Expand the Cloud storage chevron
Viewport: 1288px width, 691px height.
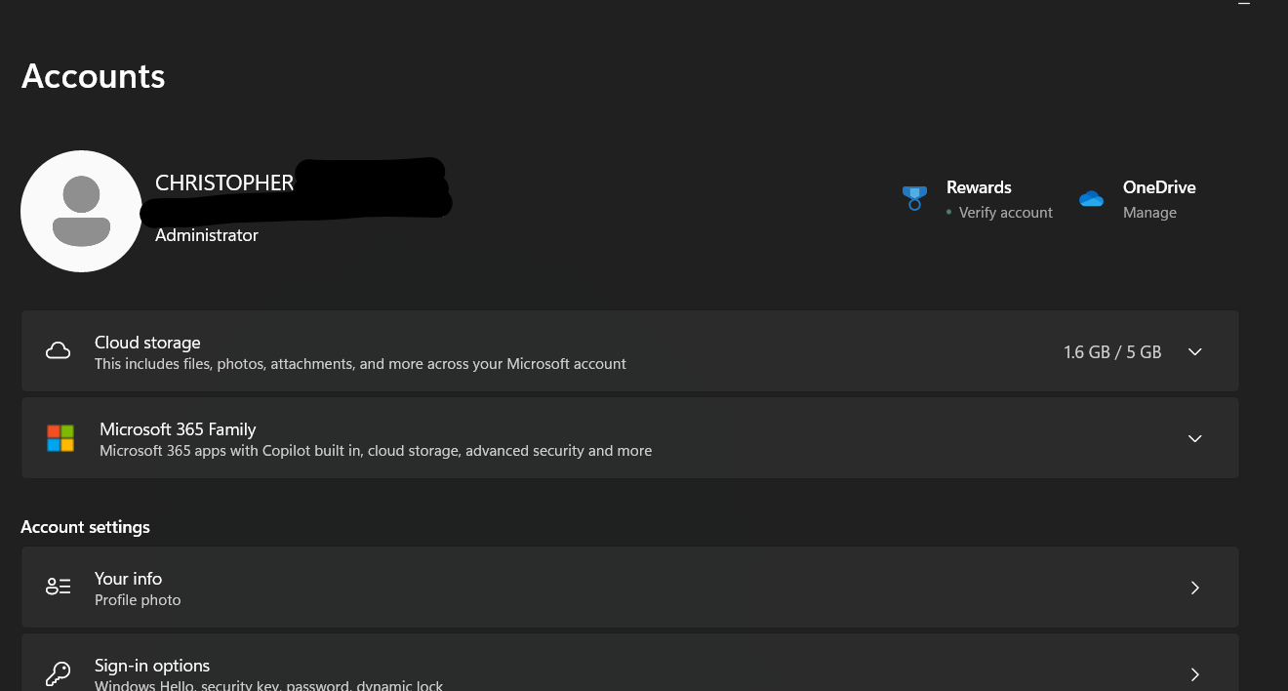pos(1194,351)
